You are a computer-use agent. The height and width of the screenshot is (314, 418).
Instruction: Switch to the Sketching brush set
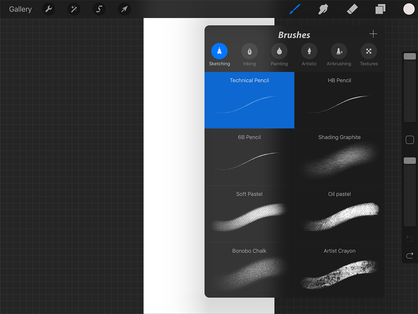pyautogui.click(x=219, y=55)
